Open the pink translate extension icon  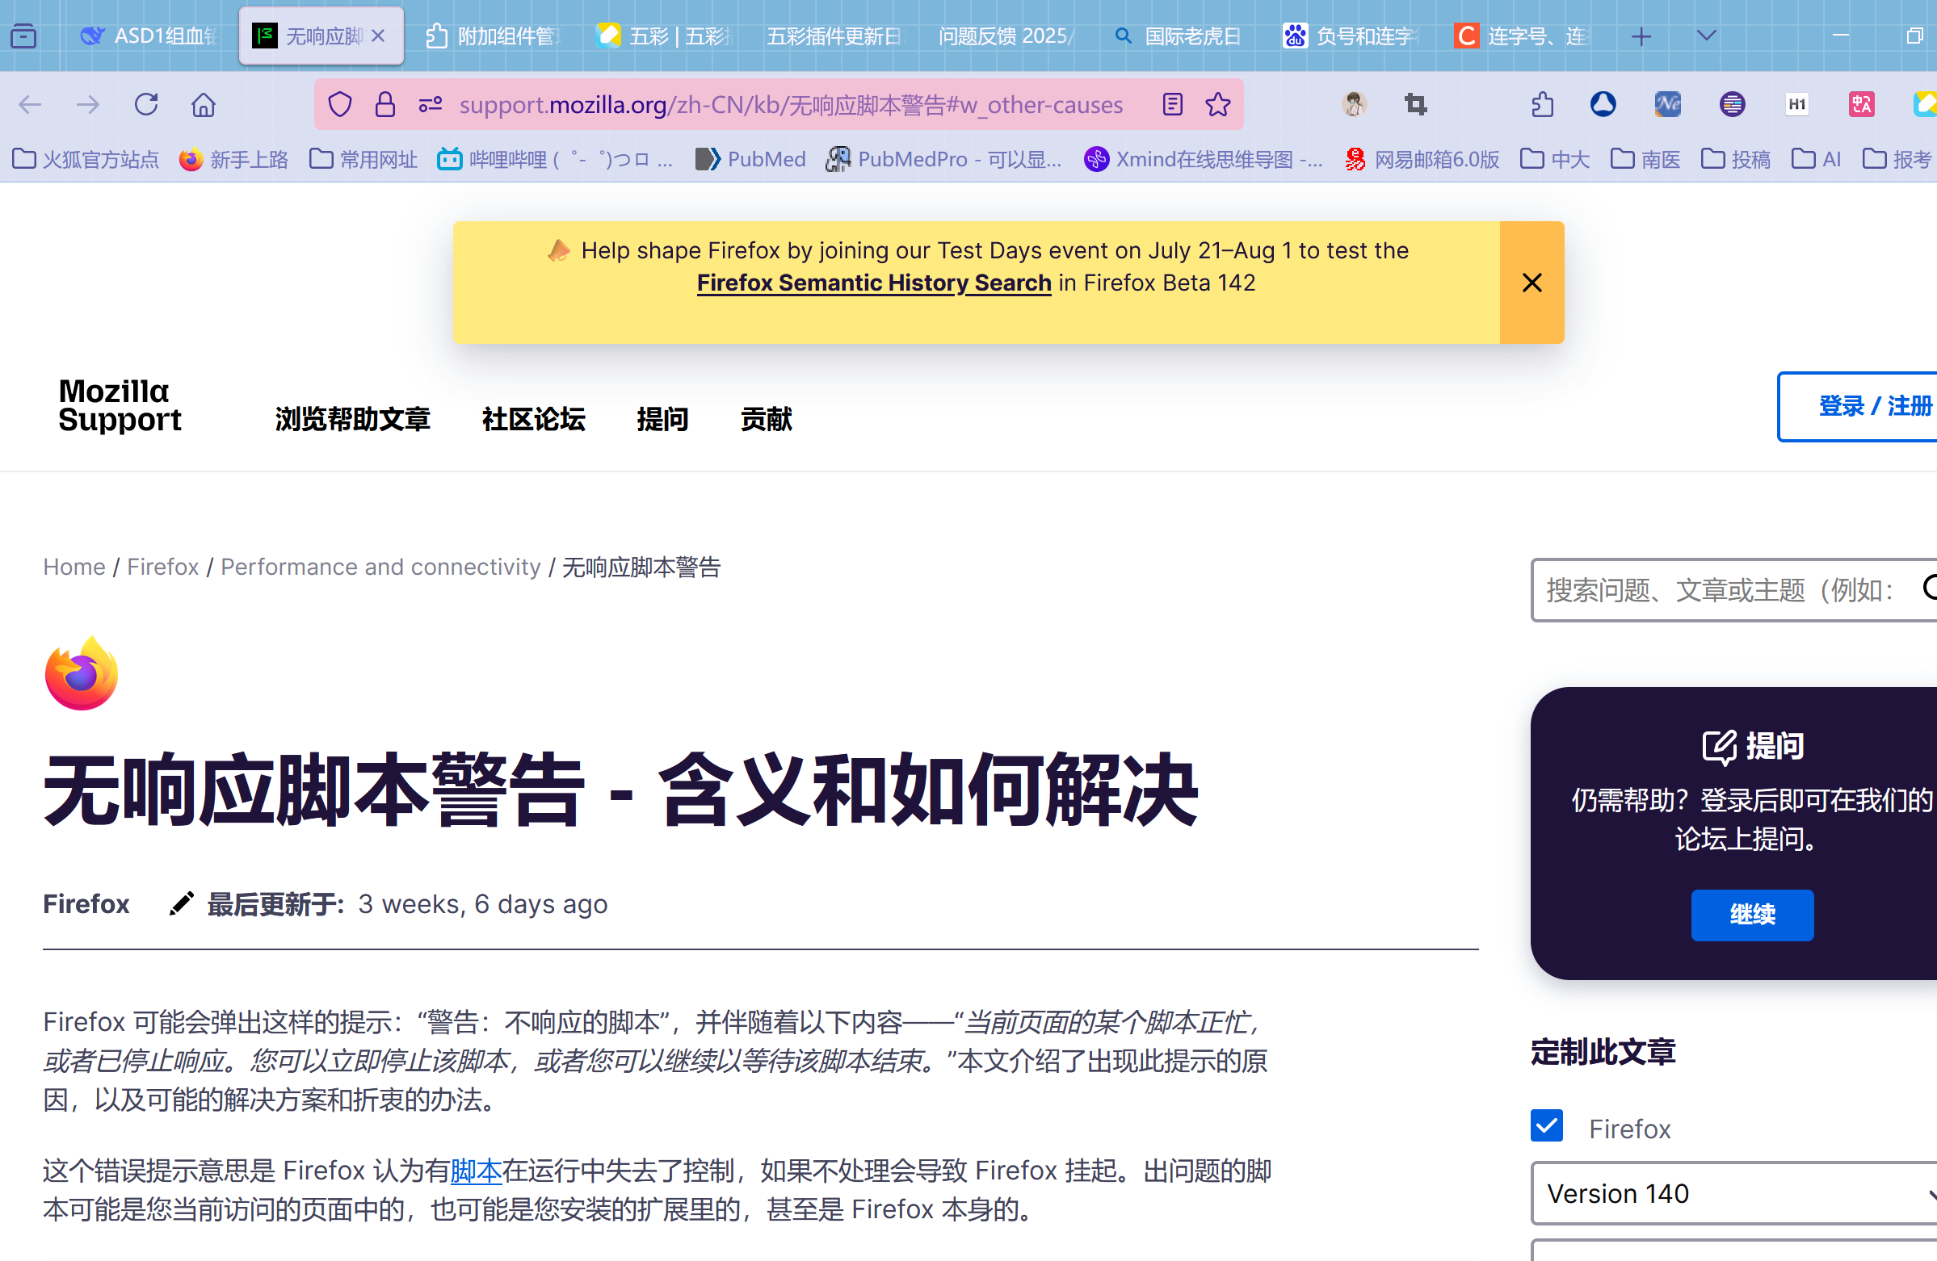tap(1861, 104)
